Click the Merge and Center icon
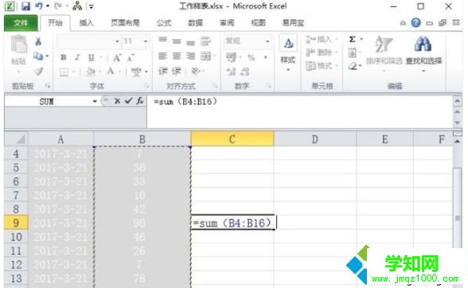The width and height of the screenshot is (468, 288). tap(206, 56)
